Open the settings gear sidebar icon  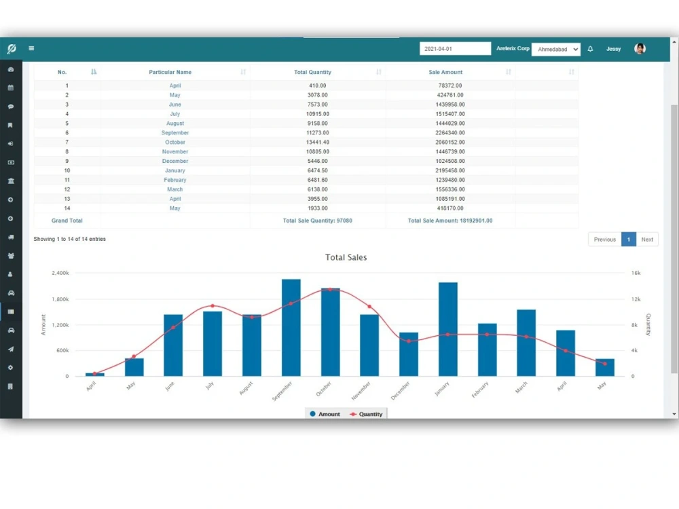tap(11, 368)
